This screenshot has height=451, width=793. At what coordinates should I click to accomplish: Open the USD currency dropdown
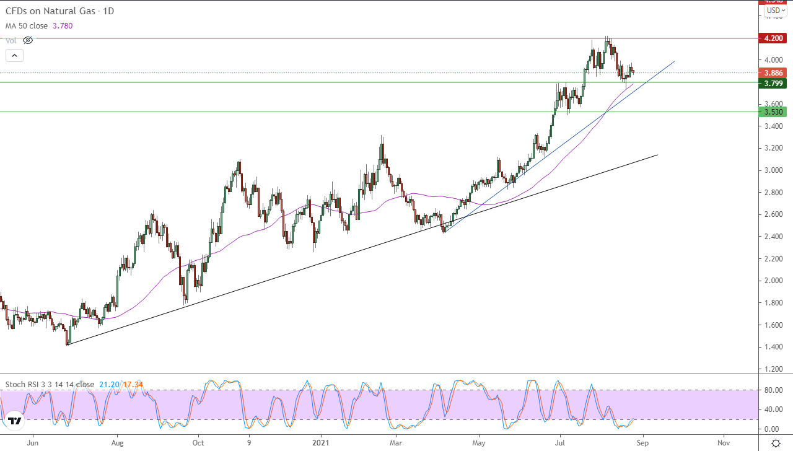(x=775, y=11)
